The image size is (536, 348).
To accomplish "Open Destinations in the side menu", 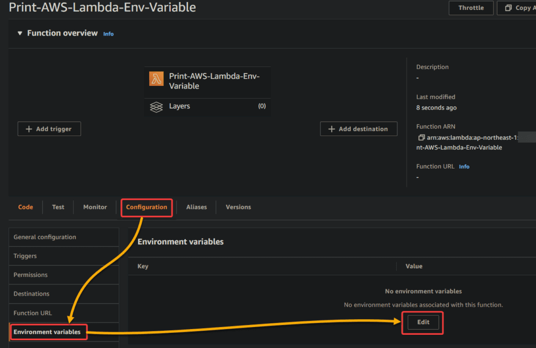I will point(64,294).
